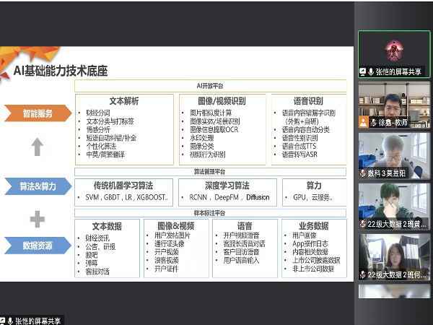
Task: Click the screen-share icon in the bottom-left label
Action: point(4,320)
